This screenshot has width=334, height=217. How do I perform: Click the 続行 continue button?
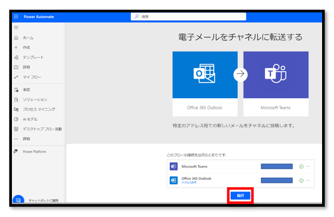[x=240, y=195]
